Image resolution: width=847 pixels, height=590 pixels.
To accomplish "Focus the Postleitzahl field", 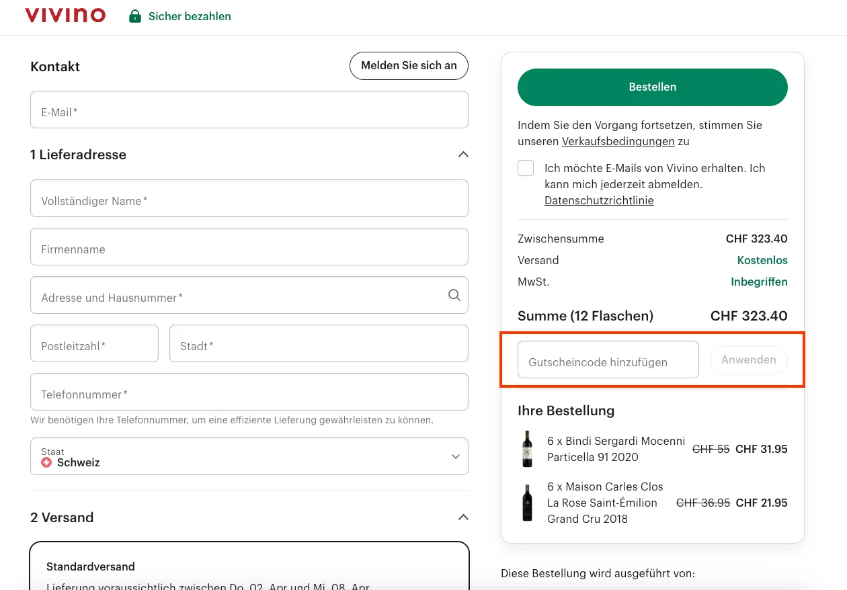I will pos(94,343).
